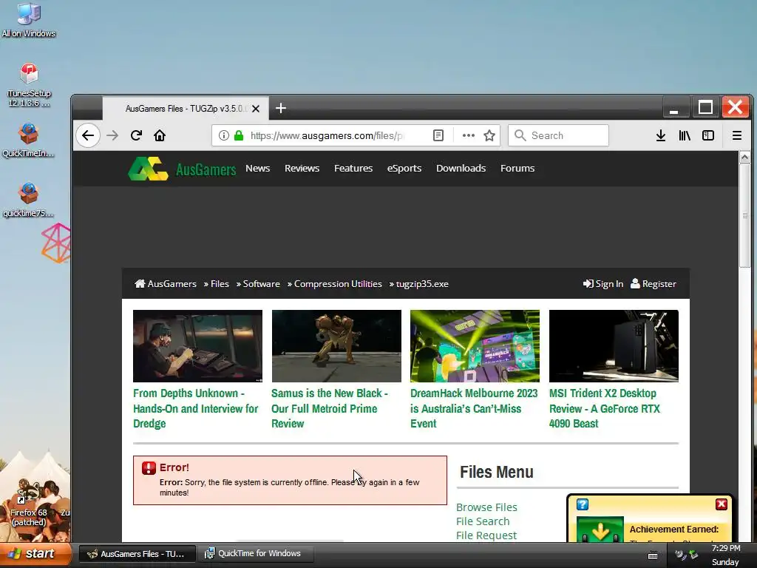The image size is (757, 568).
Task: Click the scrollbar up arrow
Action: 744,157
